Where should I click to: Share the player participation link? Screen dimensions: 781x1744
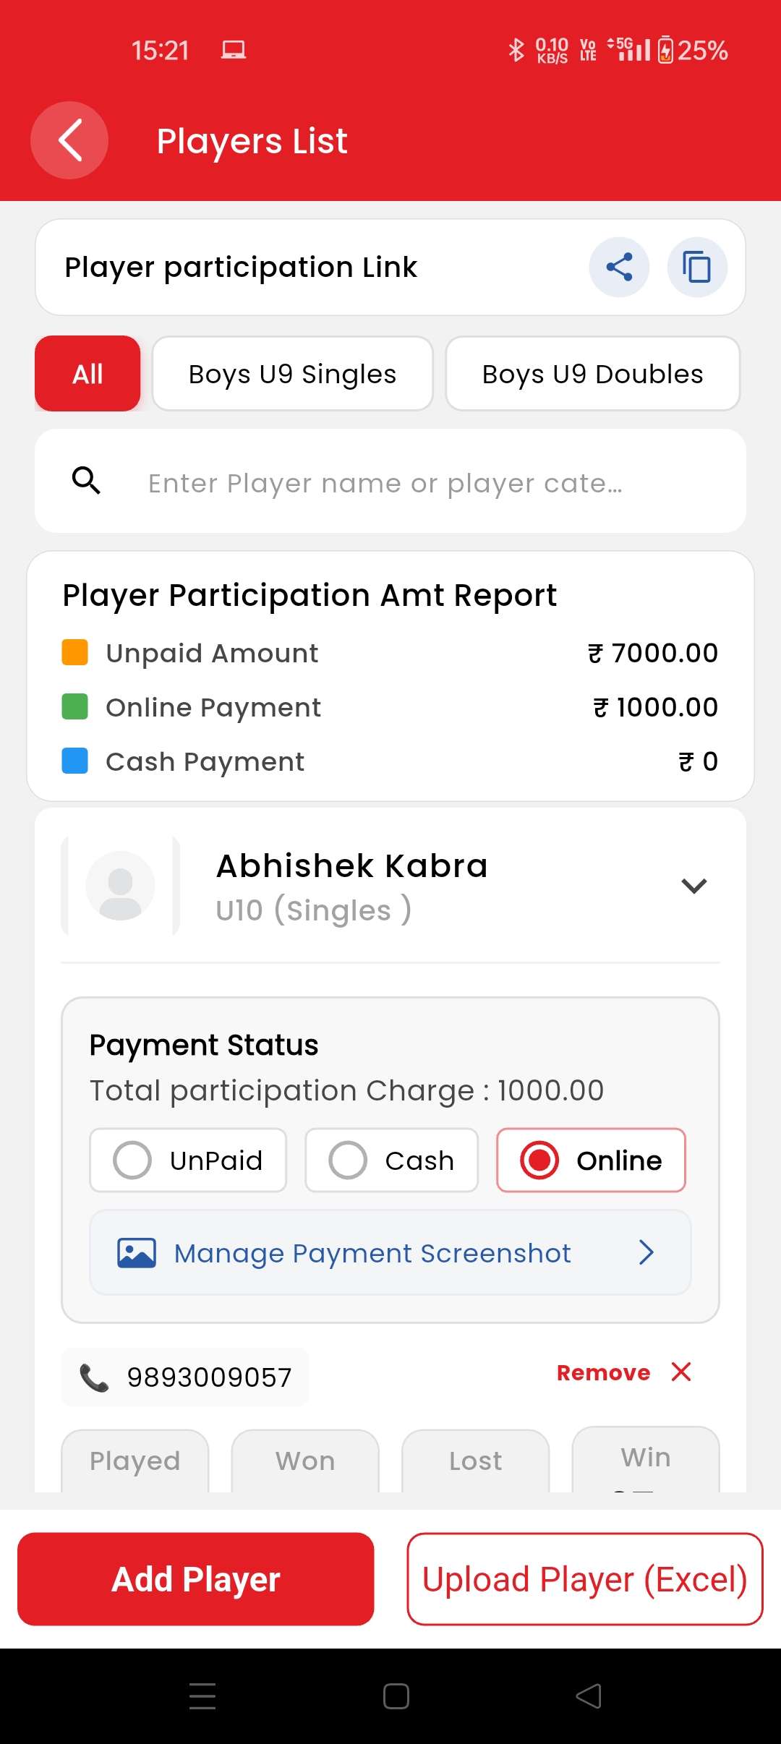[x=619, y=267]
